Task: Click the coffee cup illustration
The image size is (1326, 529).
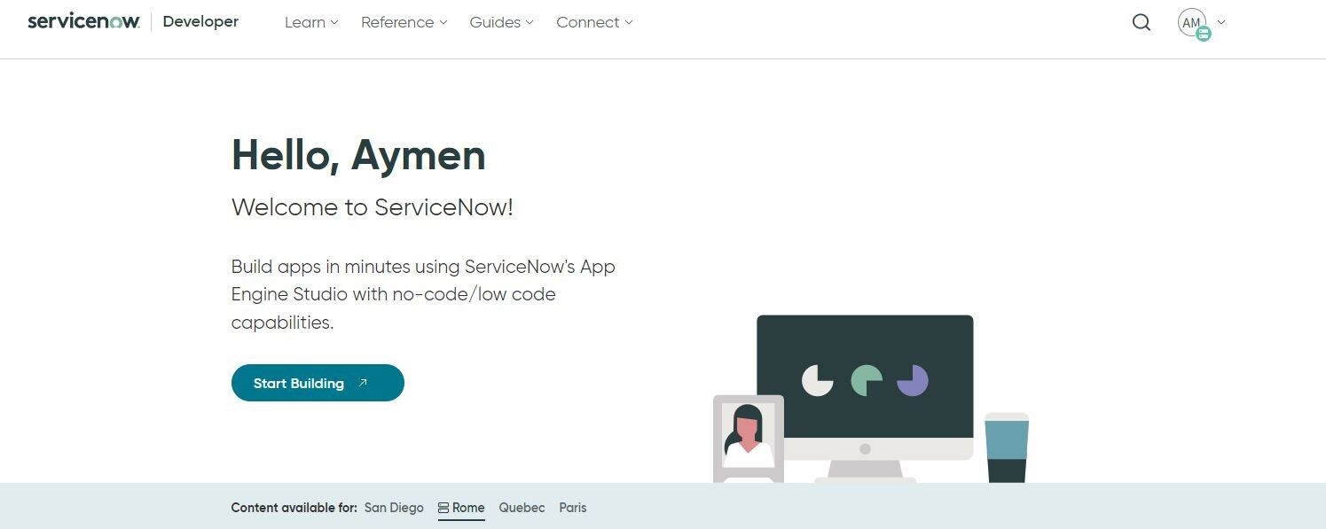Action: 1007,447
